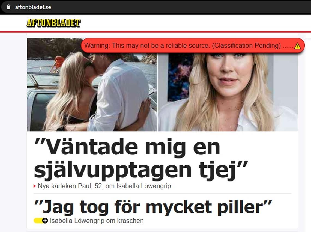Select the aftonbladet.se URL text
311x232 pixels.
(x=33, y=7)
